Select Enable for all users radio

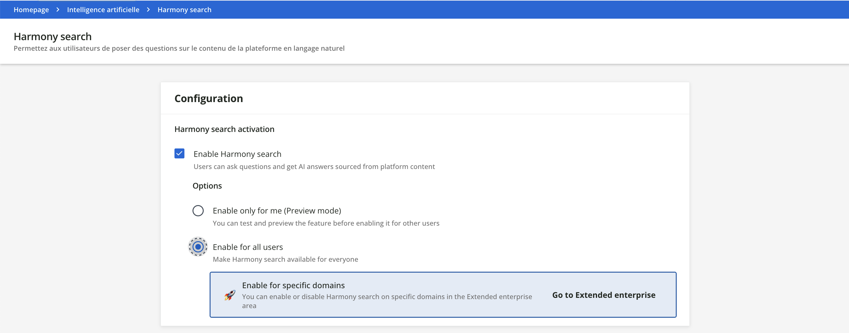pyautogui.click(x=198, y=246)
